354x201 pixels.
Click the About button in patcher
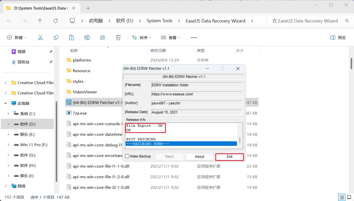pyautogui.click(x=200, y=157)
